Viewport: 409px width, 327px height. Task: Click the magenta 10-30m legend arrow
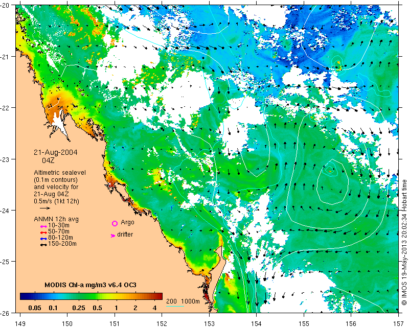(43, 226)
